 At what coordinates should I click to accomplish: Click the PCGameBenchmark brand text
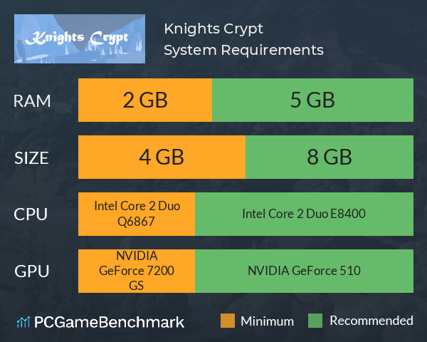pyautogui.click(x=109, y=322)
